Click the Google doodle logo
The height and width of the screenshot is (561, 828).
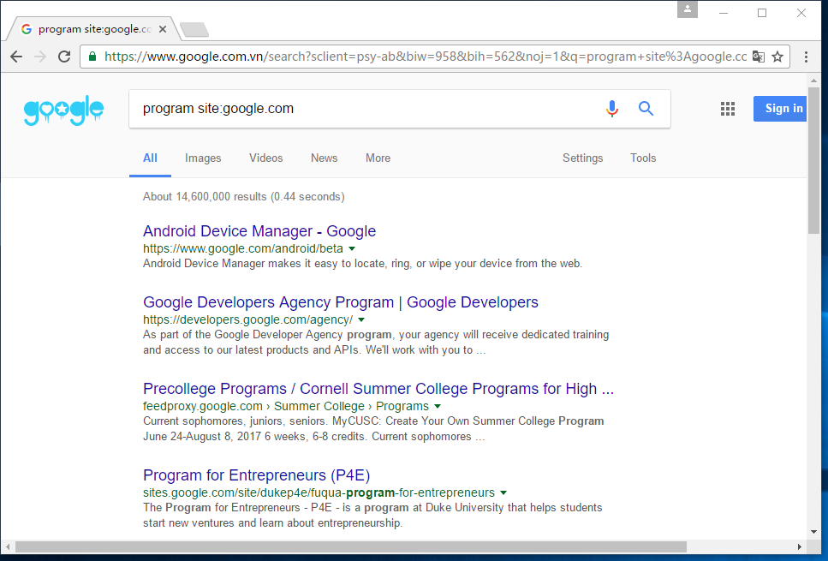coord(64,110)
